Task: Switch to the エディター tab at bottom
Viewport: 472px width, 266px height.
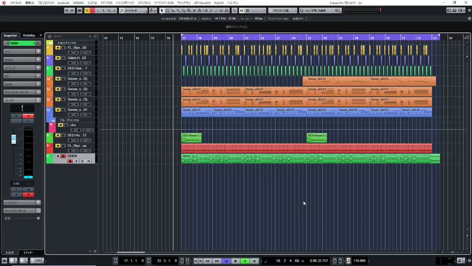Action: [28, 253]
